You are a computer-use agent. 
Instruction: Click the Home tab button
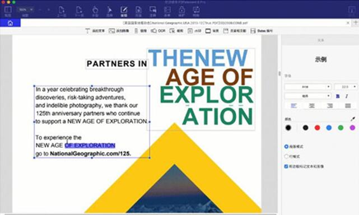click(10, 23)
